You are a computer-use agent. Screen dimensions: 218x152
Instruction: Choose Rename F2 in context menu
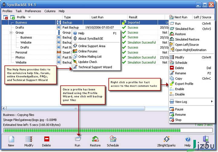pos(191,73)
